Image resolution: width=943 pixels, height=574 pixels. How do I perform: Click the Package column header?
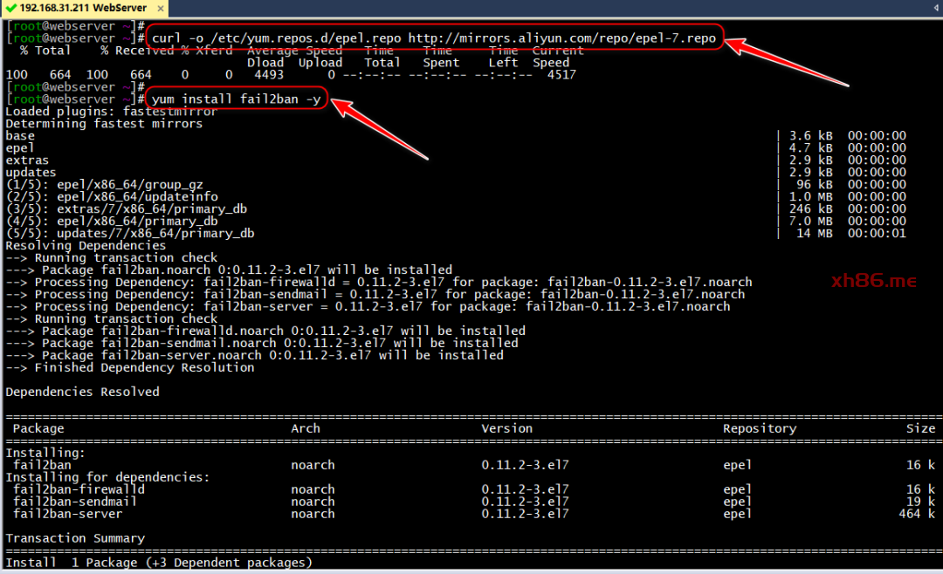click(38, 428)
